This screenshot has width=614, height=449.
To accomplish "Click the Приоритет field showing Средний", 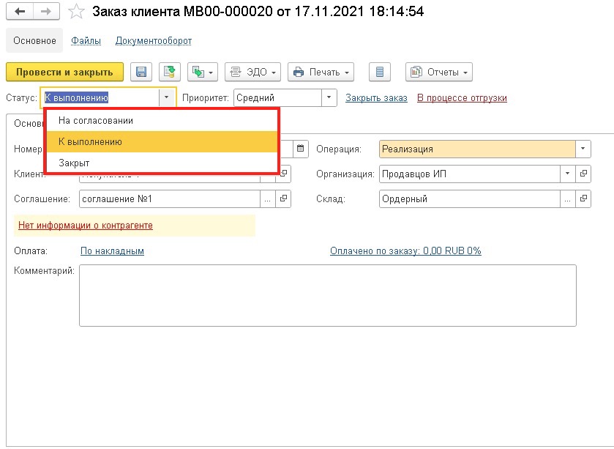I will point(277,97).
